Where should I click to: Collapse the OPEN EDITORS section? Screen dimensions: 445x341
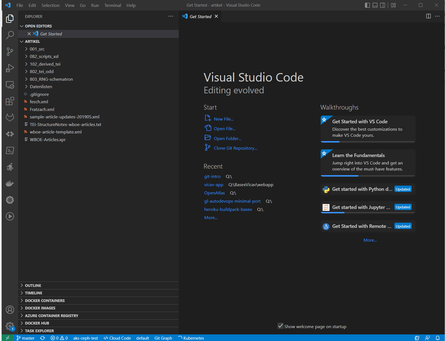98,26
